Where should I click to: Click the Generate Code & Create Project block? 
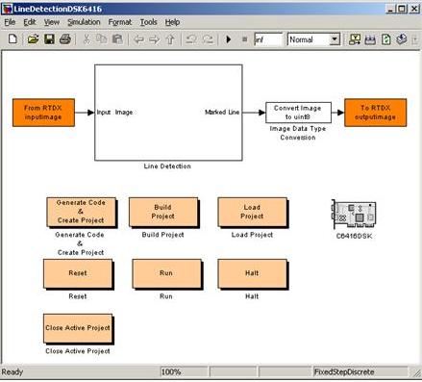point(81,212)
